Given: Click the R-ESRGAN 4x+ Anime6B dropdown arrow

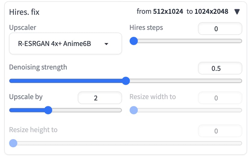Looking at the screenshot, I should pos(106,44).
